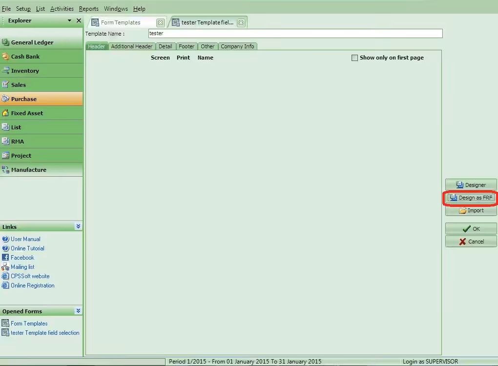This screenshot has height=366, width=498.
Task: Open the RMA module
Action: pyautogui.click(x=41, y=141)
